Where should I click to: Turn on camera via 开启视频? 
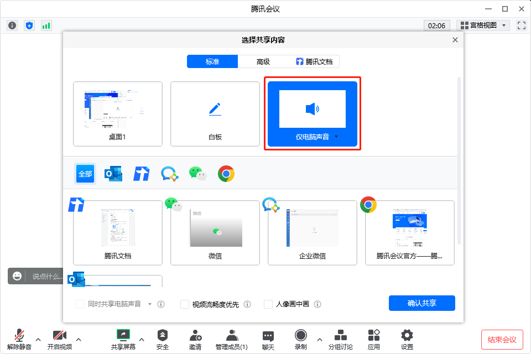coord(60,340)
